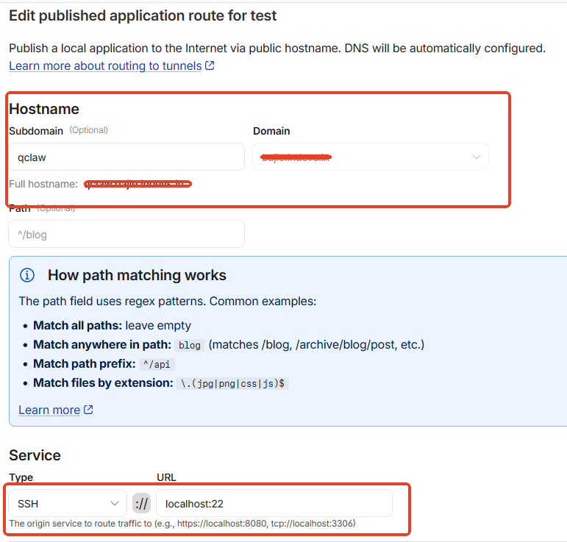Click the Subdomain field containing qclaw

[126, 157]
